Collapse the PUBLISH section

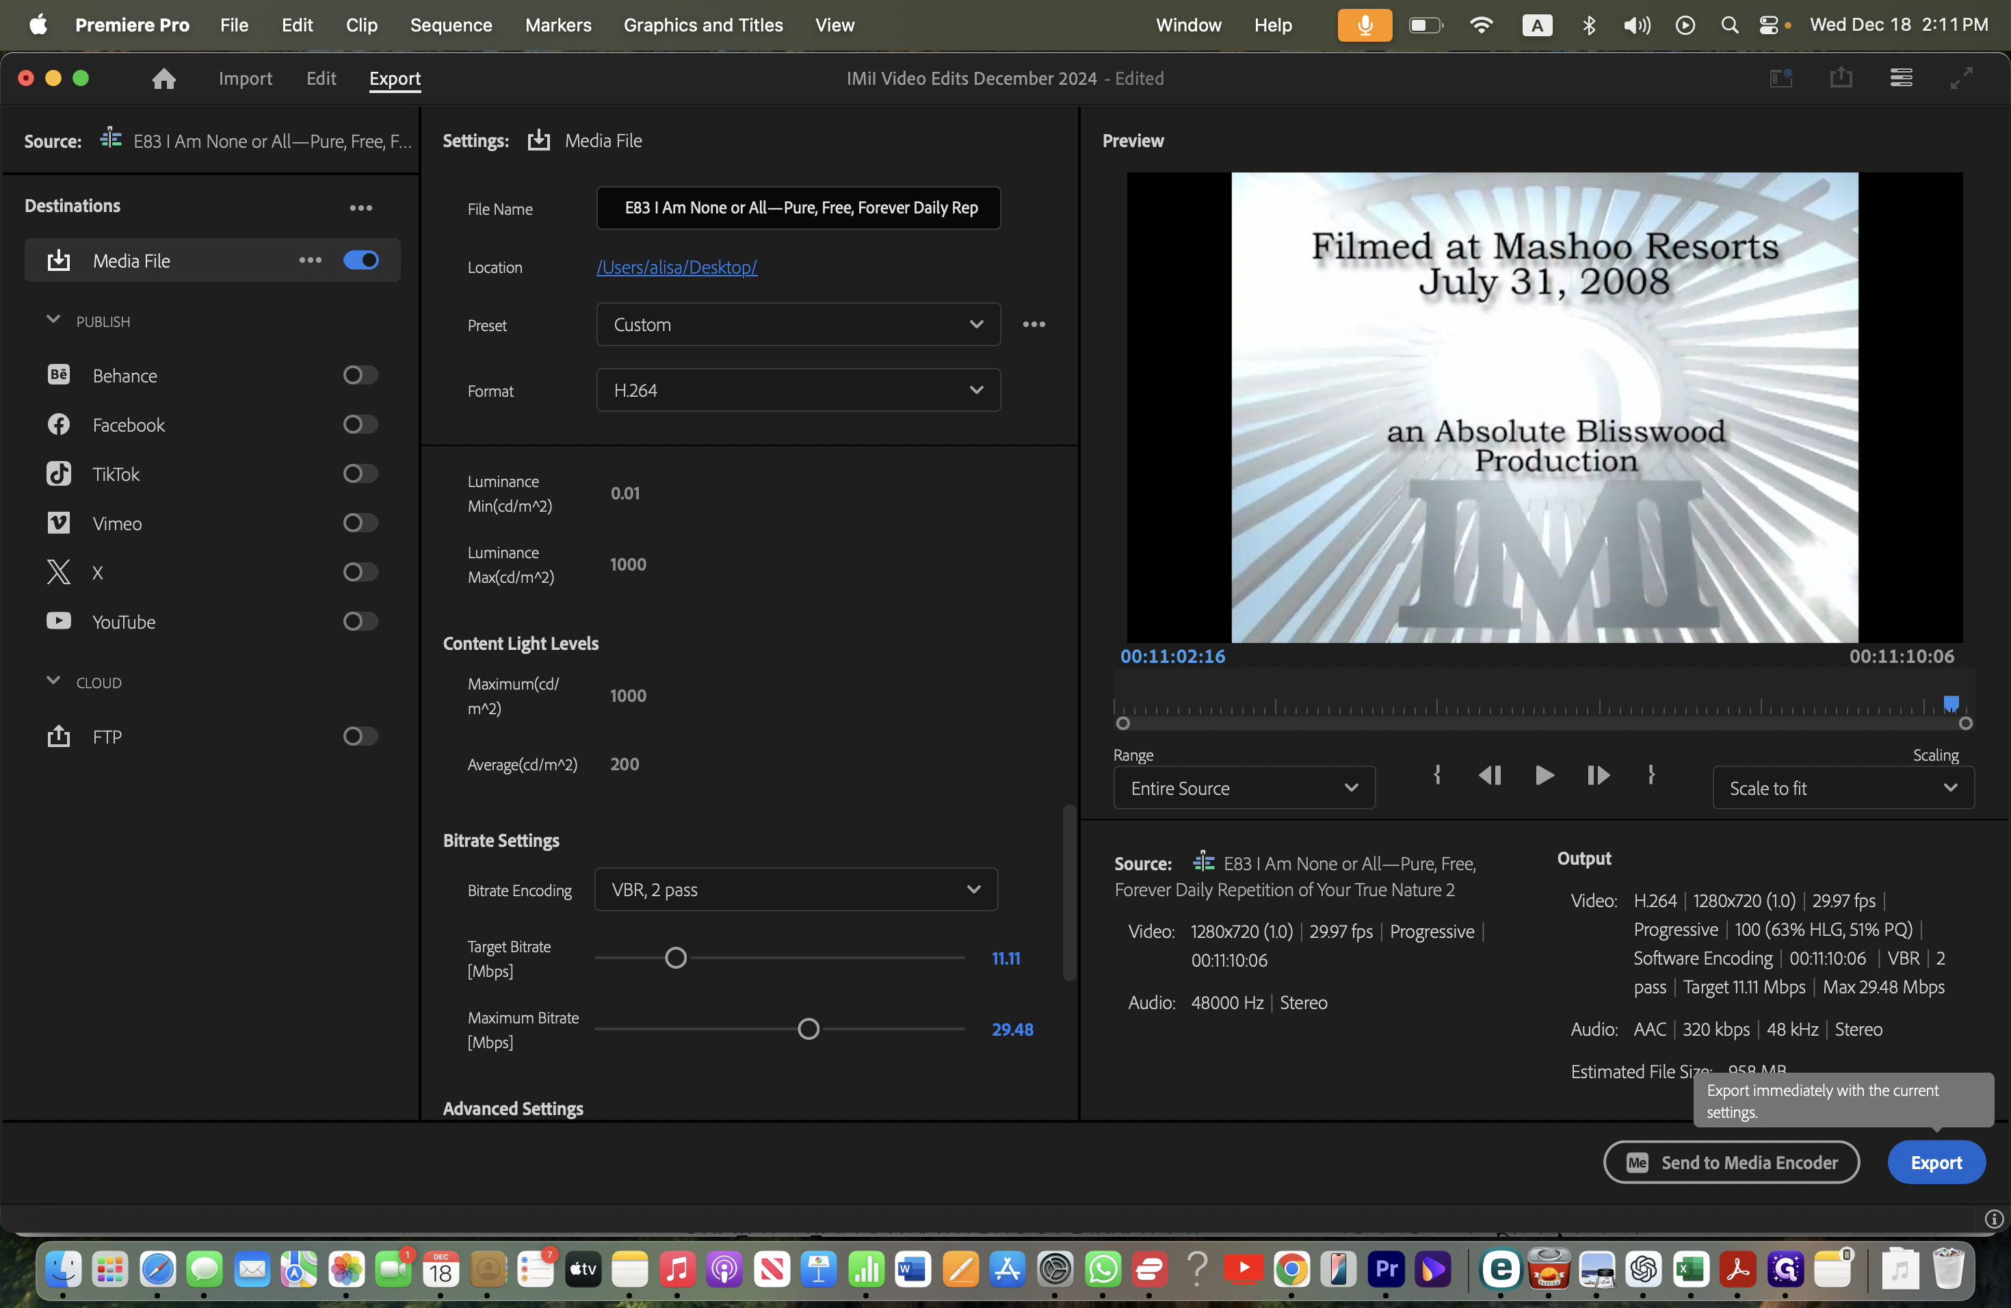coord(53,320)
